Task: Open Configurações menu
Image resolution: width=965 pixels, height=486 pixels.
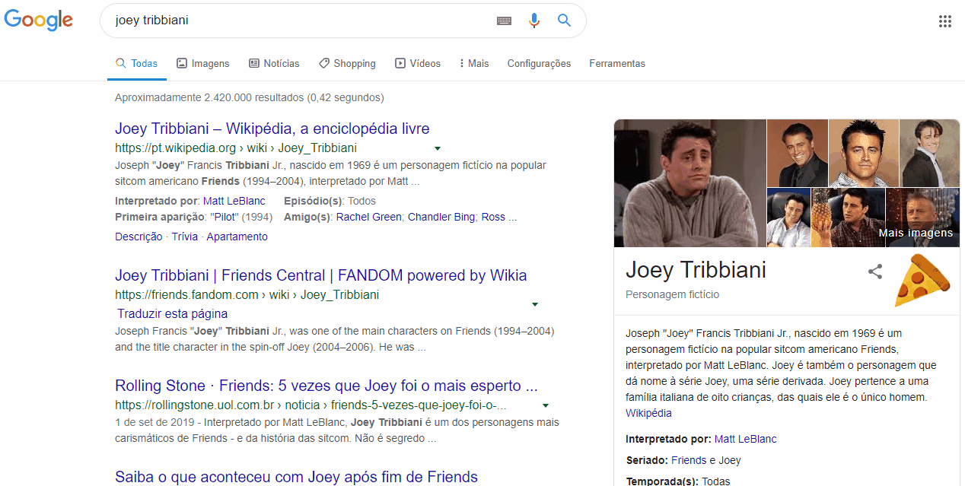Action: (x=539, y=64)
